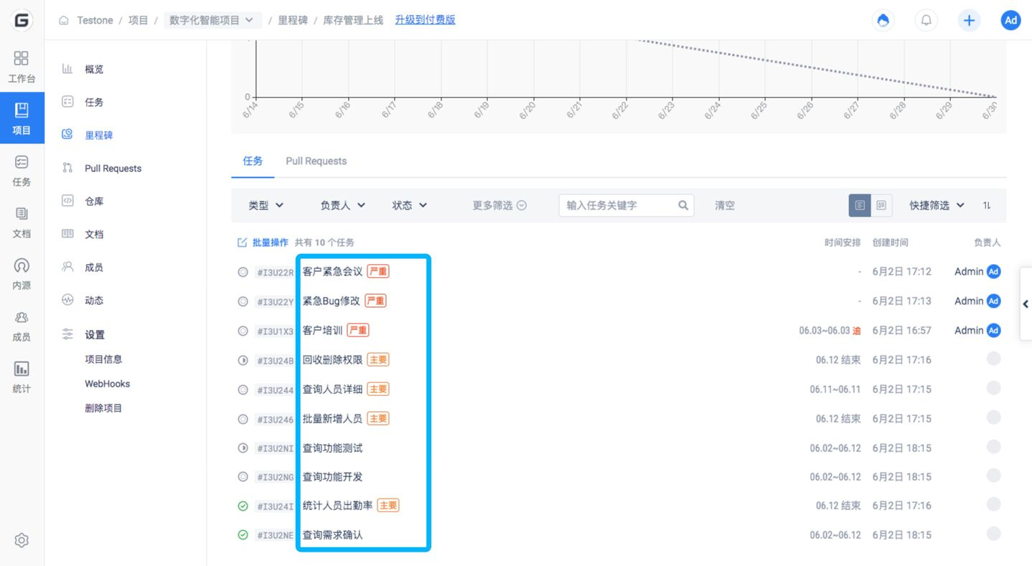Viewport: 1032px width, 566px height.
Task: Toggle status circle of 查询功能测试 task
Action: coord(243,448)
